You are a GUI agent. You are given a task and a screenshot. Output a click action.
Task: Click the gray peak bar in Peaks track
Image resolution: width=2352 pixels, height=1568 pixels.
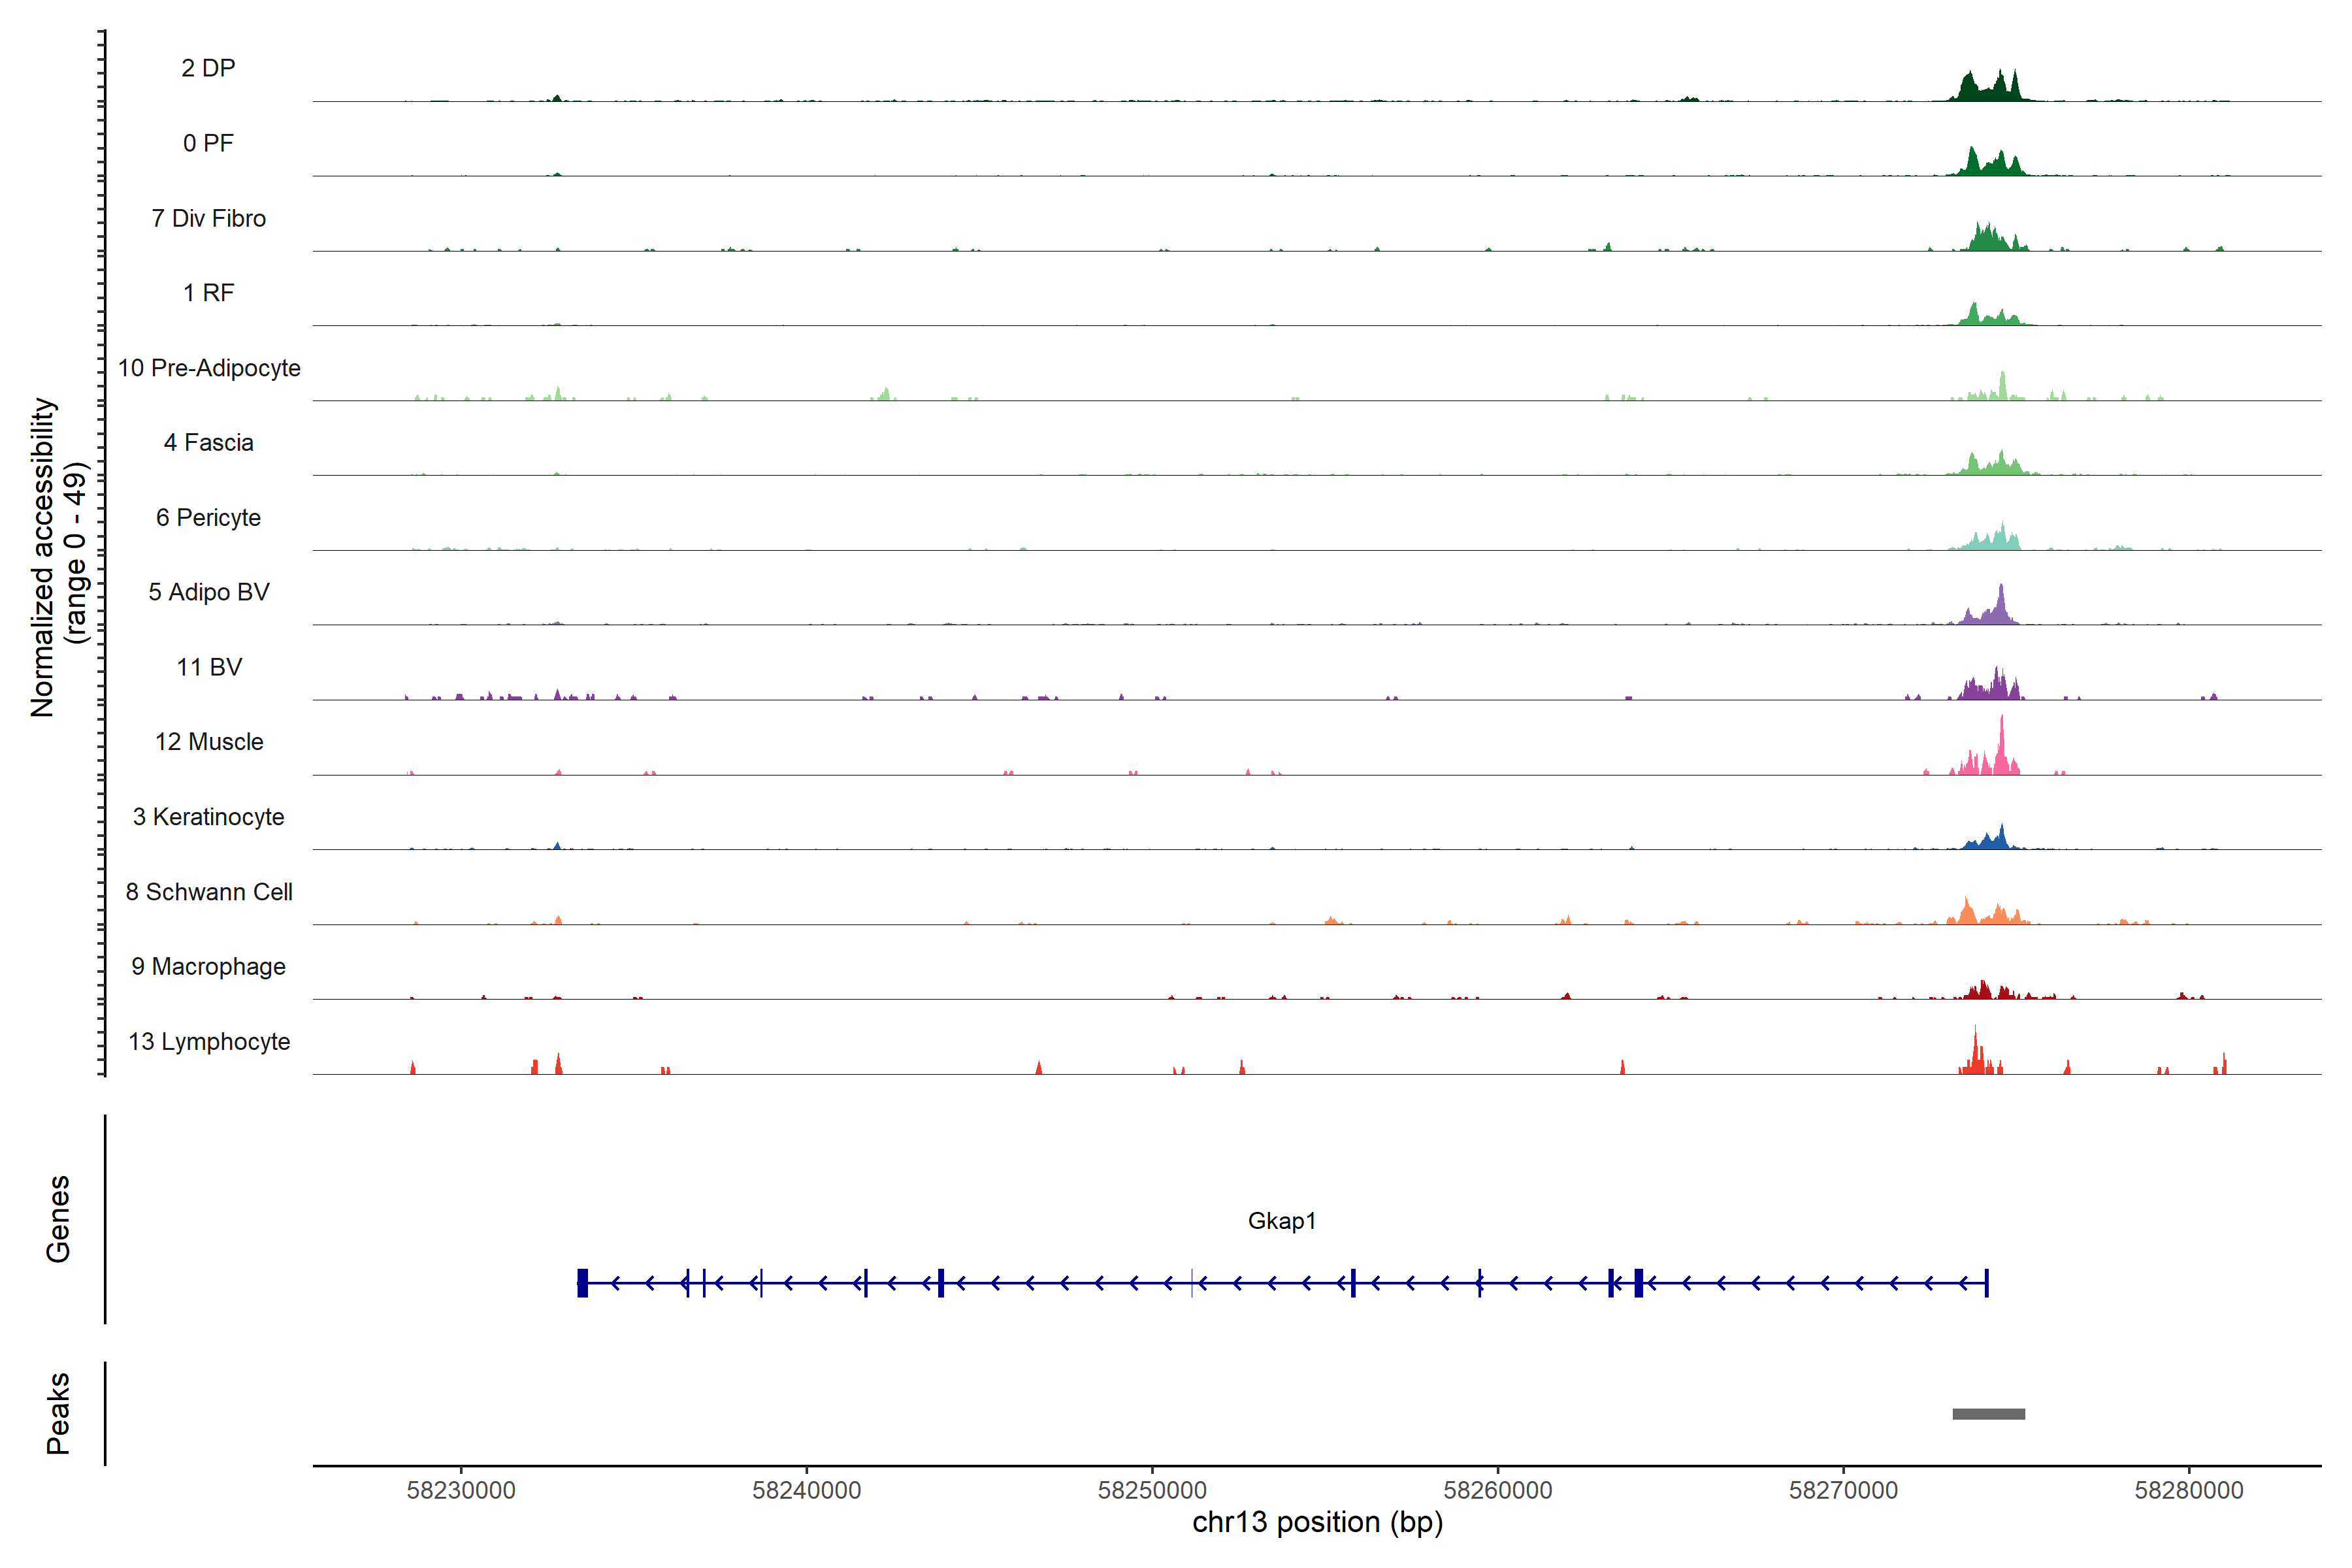coord(1988,1414)
